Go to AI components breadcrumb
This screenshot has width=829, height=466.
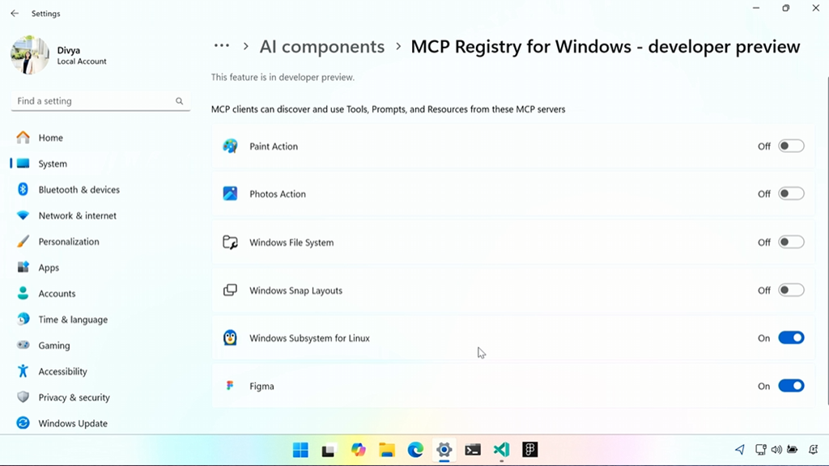321,46
